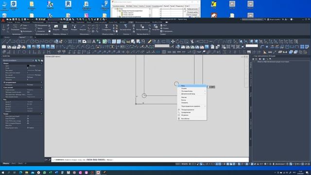Expand the Обозначения ribbon panel
This screenshot has height=175, width=311.
coord(85,34)
